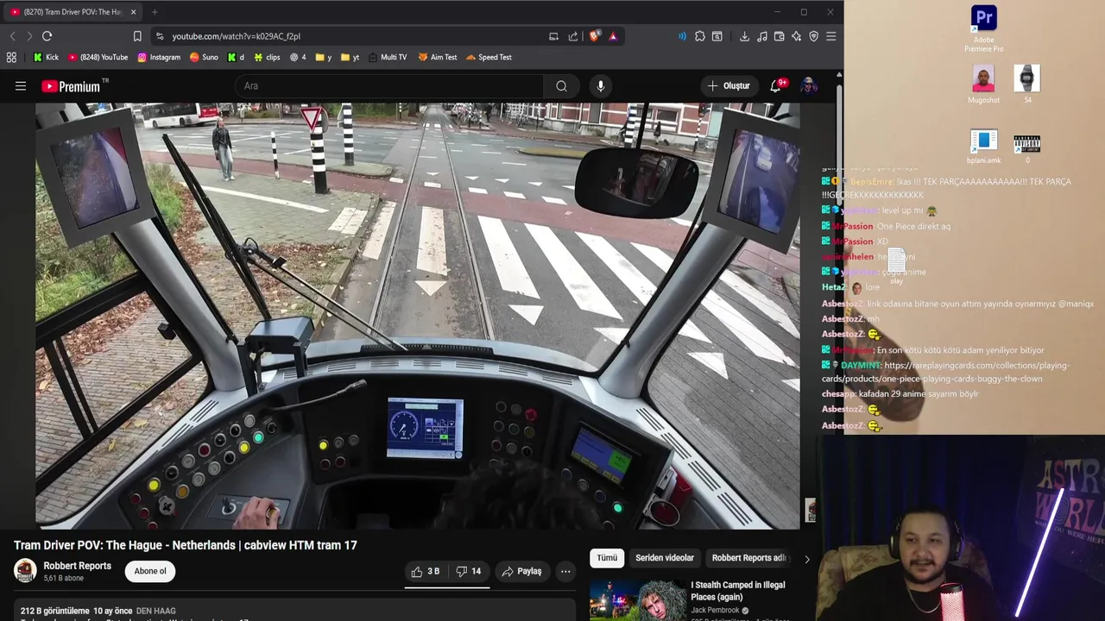The width and height of the screenshot is (1105, 621).
Task: Open the (8248) YouTube bookmark
Action: tap(97, 57)
